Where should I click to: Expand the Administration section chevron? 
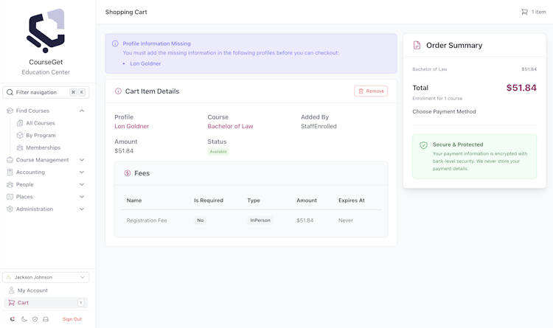tap(82, 209)
